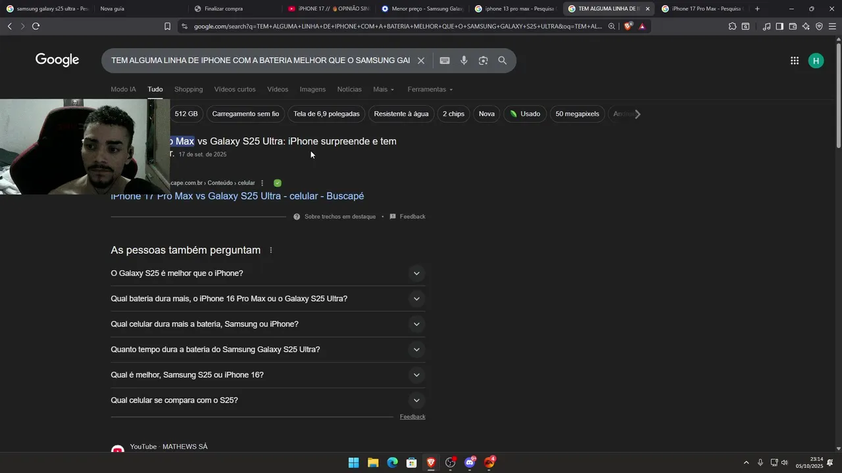Select the 'Resistente à água' filter chip
842x473 pixels.
coord(401,114)
